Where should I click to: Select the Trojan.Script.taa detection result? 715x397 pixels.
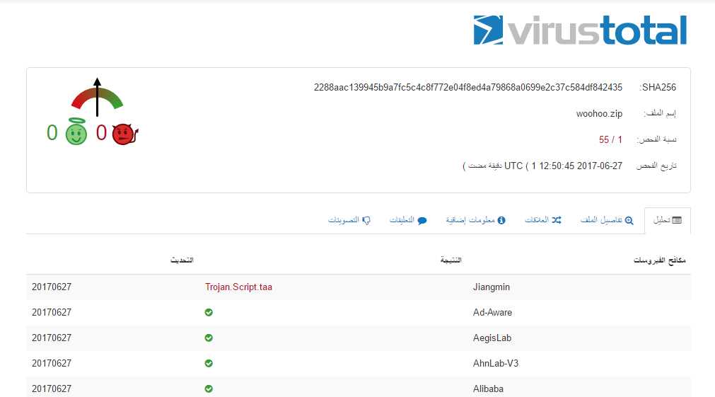coord(238,287)
